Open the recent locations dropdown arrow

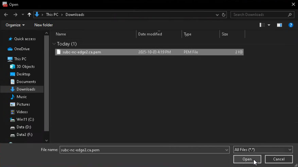[23, 15]
